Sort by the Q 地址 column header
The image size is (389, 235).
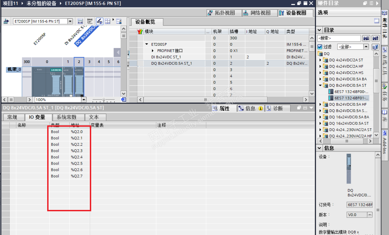click(275, 31)
